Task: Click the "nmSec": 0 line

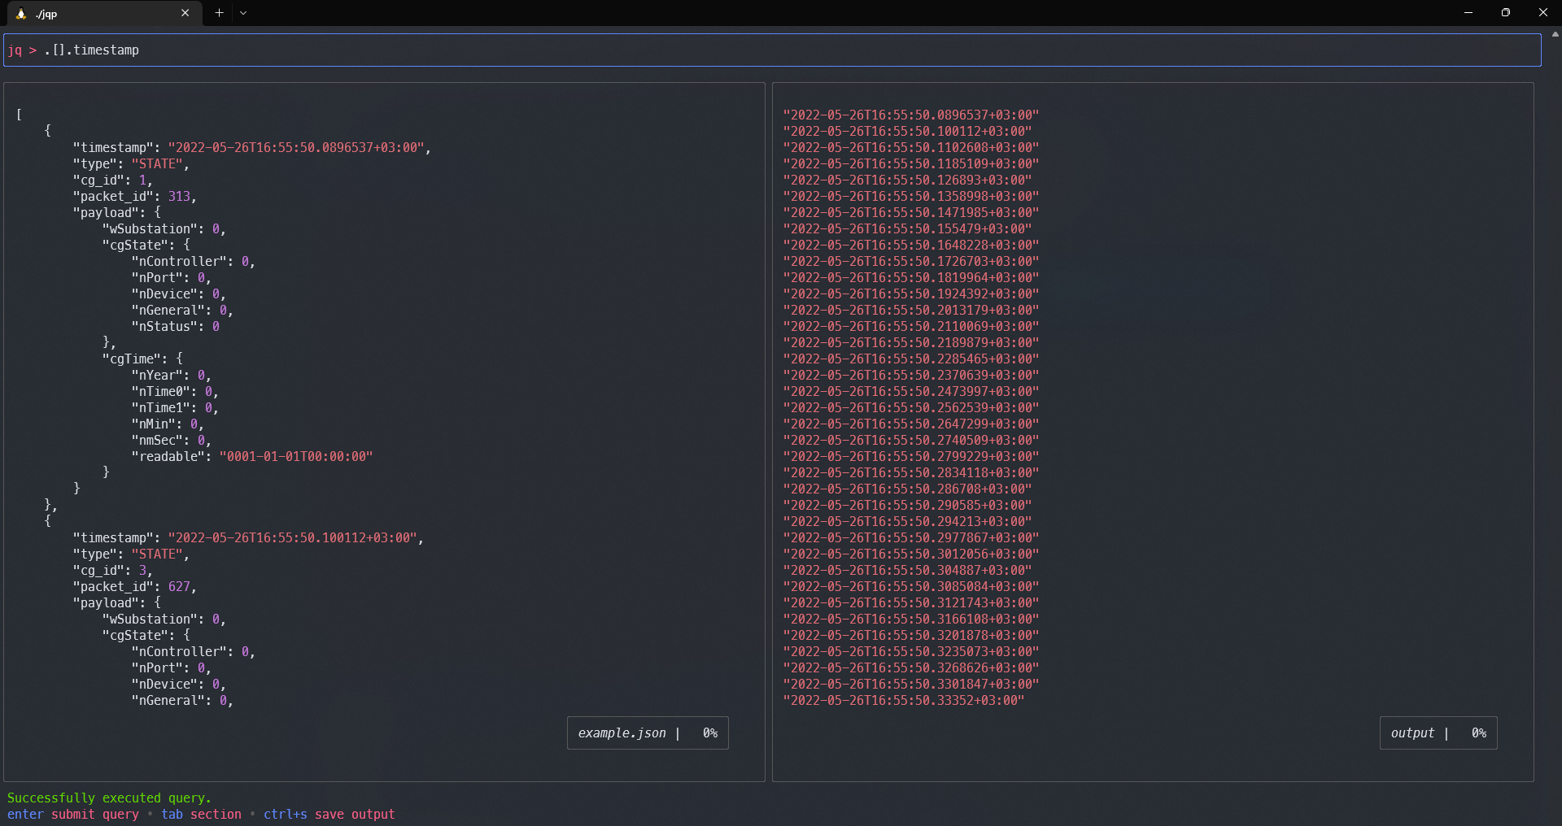Action: pyautogui.click(x=171, y=440)
